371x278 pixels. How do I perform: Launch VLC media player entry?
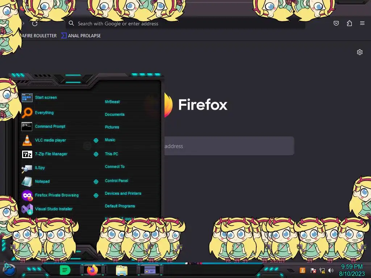pos(50,140)
